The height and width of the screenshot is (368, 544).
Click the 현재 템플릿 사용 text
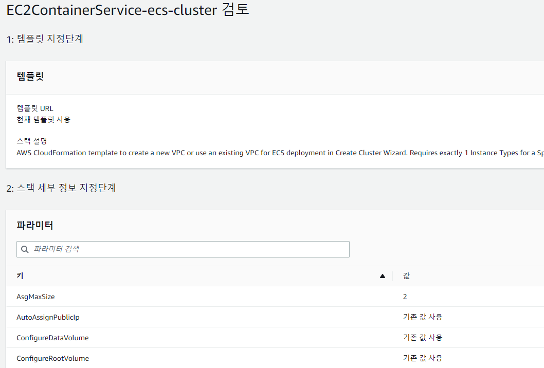43,120
